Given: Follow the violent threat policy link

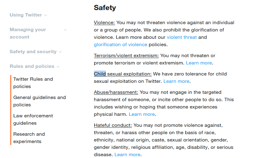Looking at the screenshot, I should click(182, 37).
